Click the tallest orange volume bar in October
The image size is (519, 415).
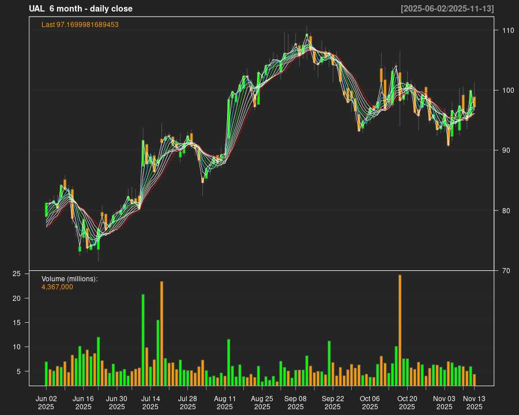[400, 330]
